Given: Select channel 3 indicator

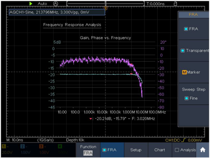Looking at the screenshot, I should click(x=44, y=149).
